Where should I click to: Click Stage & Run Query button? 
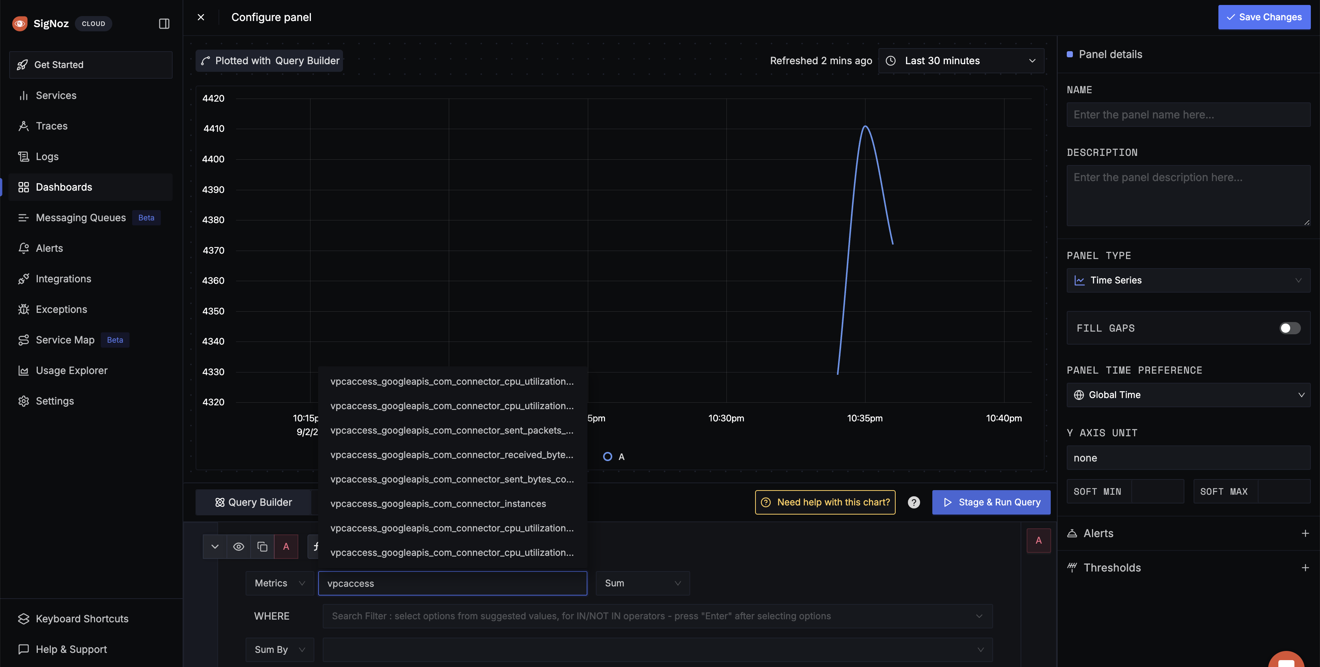(x=991, y=502)
